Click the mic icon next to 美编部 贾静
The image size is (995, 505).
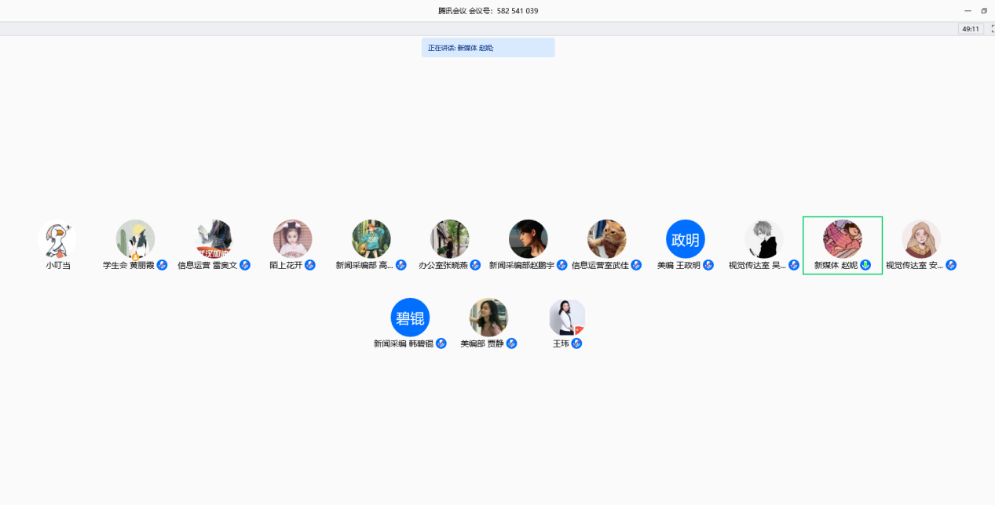[512, 343]
